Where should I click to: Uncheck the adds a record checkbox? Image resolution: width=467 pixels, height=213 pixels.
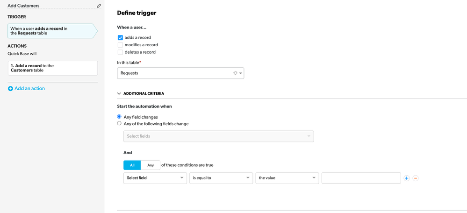click(120, 37)
